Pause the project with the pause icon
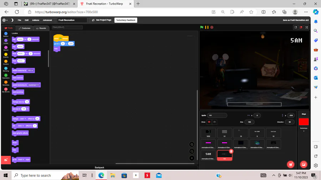Screen dimensions: 321x180 (207, 27)
